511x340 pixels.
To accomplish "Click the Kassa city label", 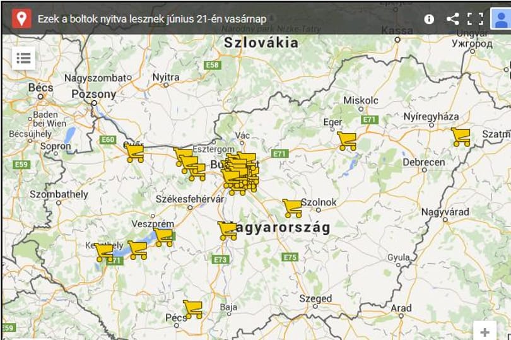I will click(x=397, y=31).
